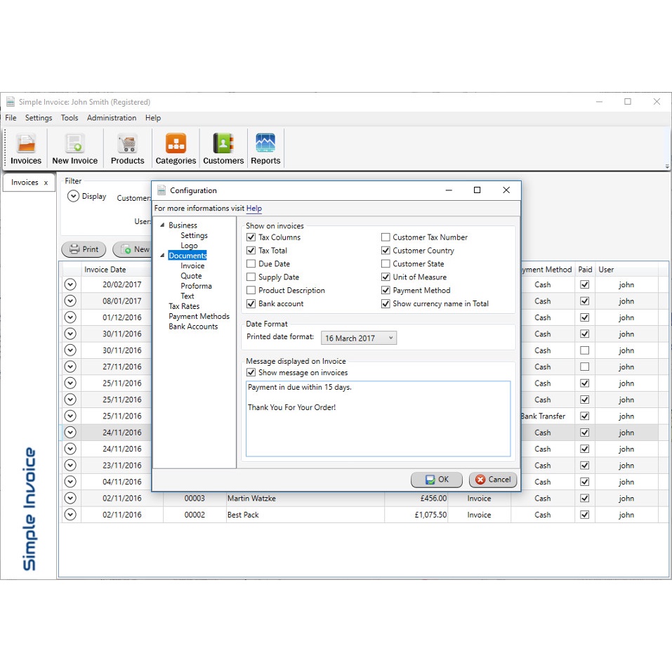Expand row details for invoice dated 20/02/2017
The height and width of the screenshot is (672, 672).
70,284
